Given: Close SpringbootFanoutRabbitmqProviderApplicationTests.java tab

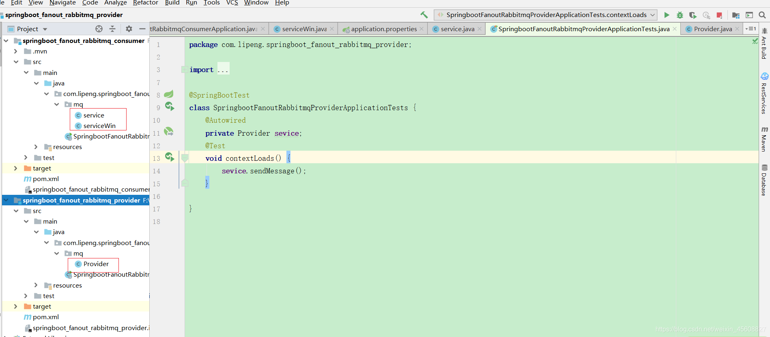Looking at the screenshot, I should click(675, 29).
